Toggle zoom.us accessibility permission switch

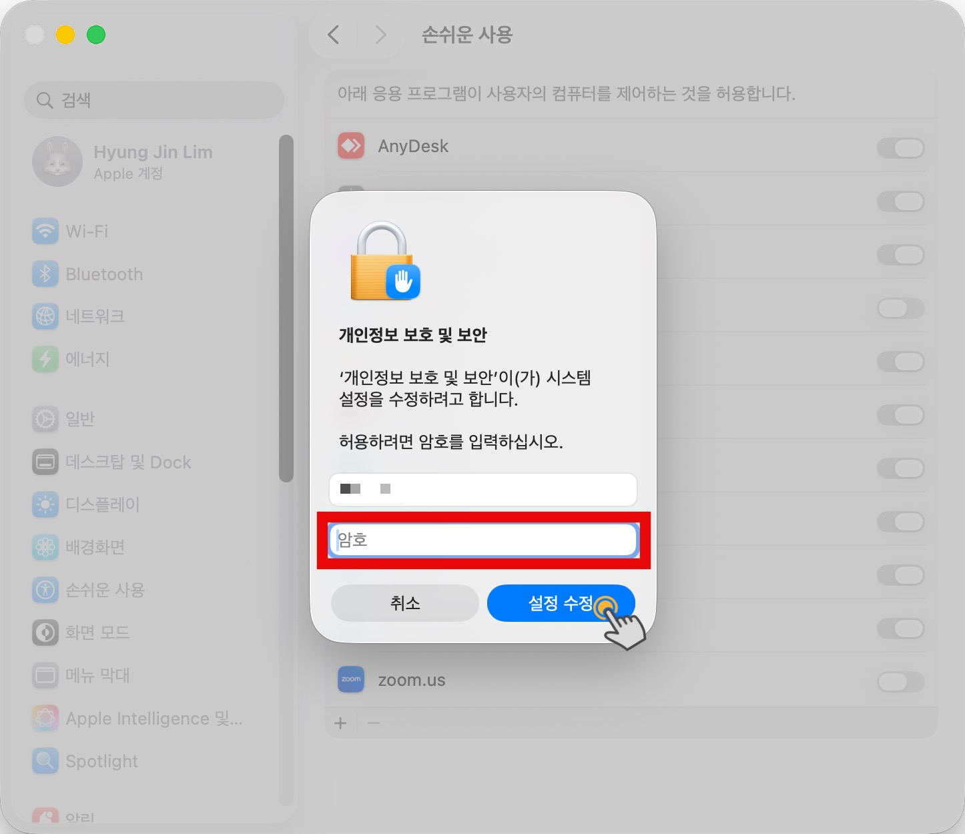(900, 682)
